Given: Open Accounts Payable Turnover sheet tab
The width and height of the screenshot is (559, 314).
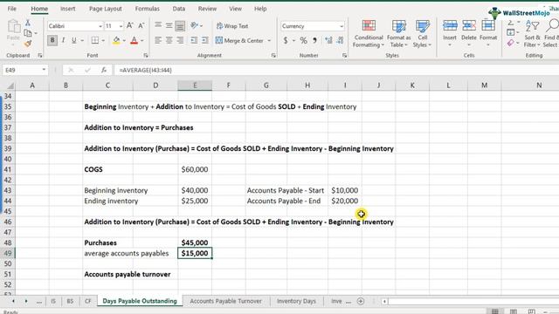Looking at the screenshot, I should [225, 301].
